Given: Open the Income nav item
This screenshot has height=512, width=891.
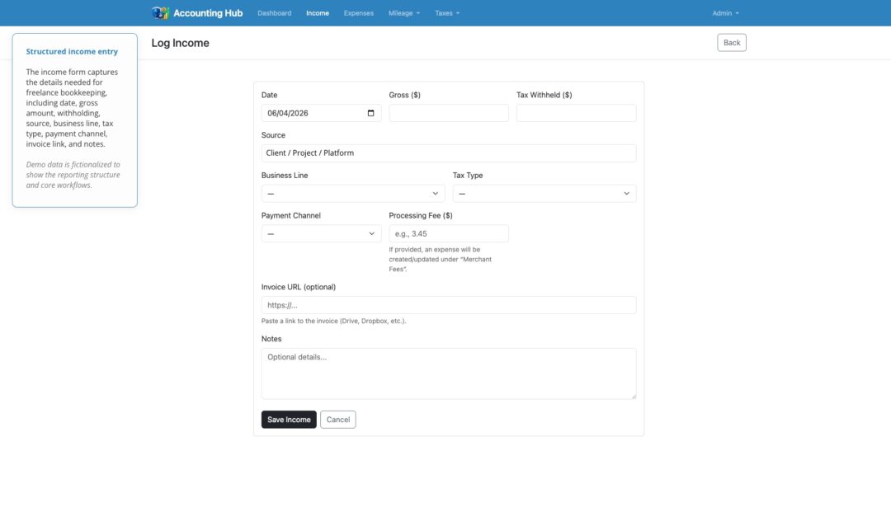Looking at the screenshot, I should click(x=318, y=13).
